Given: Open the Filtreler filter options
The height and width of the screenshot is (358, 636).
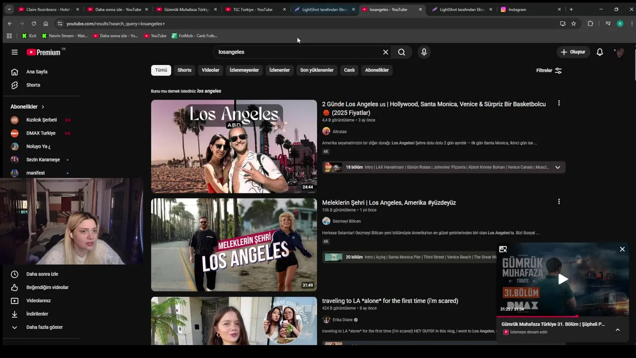Looking at the screenshot, I should 549,70.
